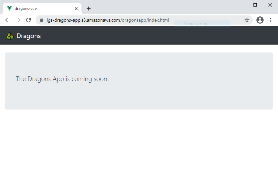
Task: Click the green dragon logo icon
Action: (x=10, y=36)
